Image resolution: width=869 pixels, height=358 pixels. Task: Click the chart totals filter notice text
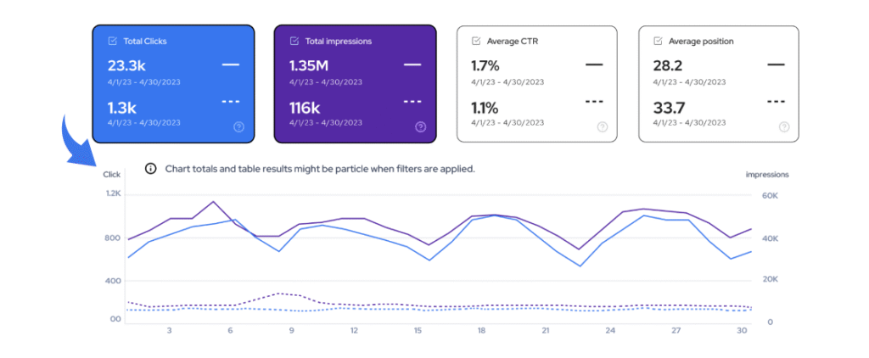(320, 169)
